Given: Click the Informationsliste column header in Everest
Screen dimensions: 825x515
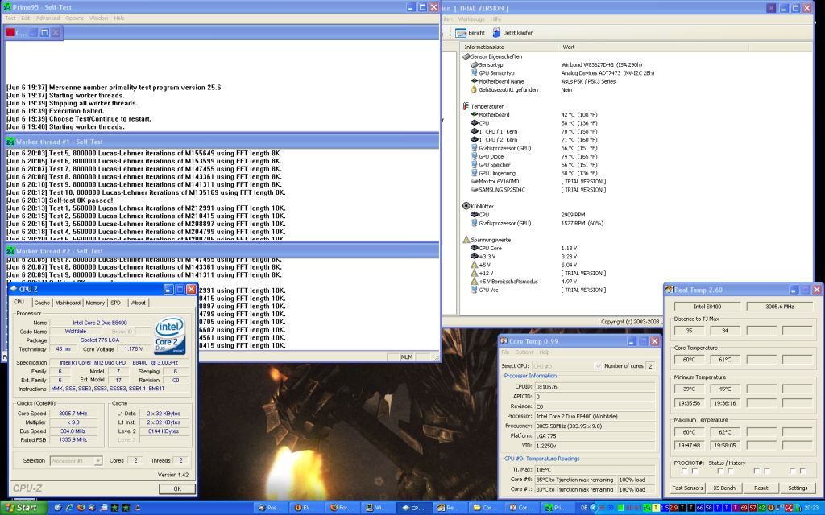Looking at the screenshot, I should click(509, 47).
